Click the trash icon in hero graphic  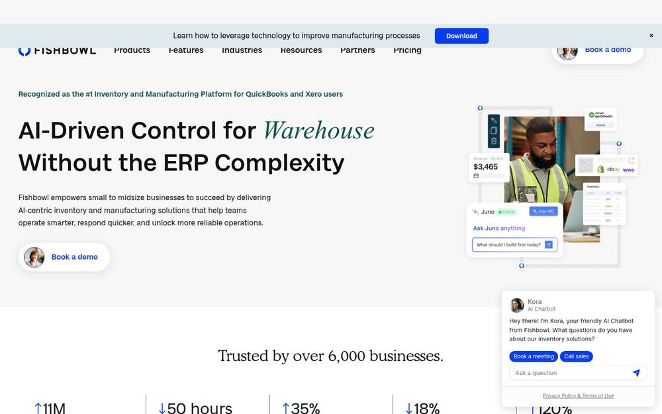click(x=494, y=140)
